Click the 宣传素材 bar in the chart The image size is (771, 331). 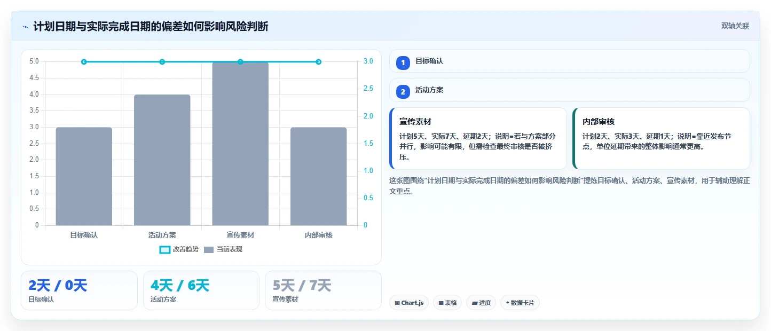point(240,144)
